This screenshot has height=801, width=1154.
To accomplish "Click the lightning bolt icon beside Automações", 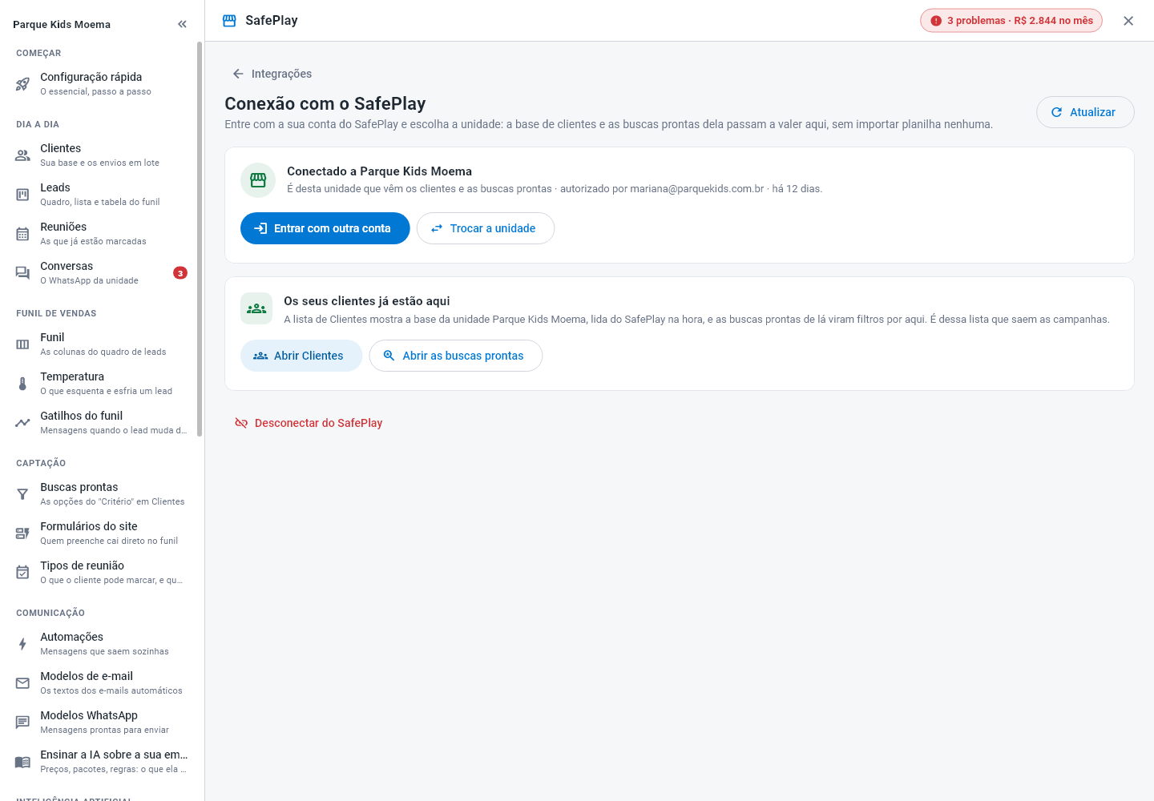I will [22, 644].
